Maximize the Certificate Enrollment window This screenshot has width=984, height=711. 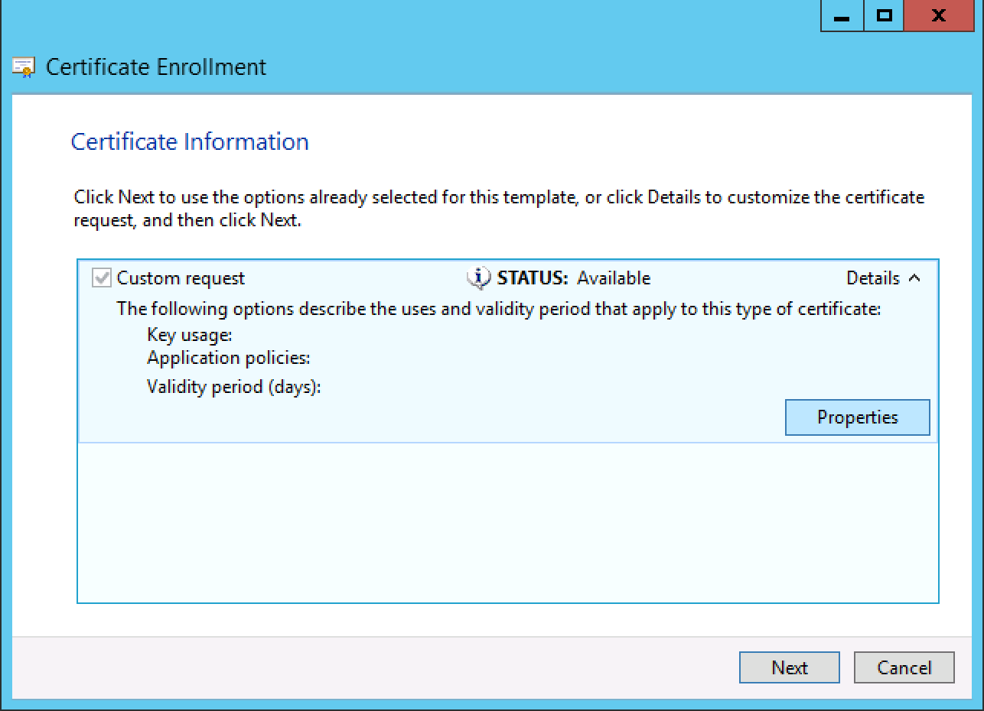click(884, 16)
